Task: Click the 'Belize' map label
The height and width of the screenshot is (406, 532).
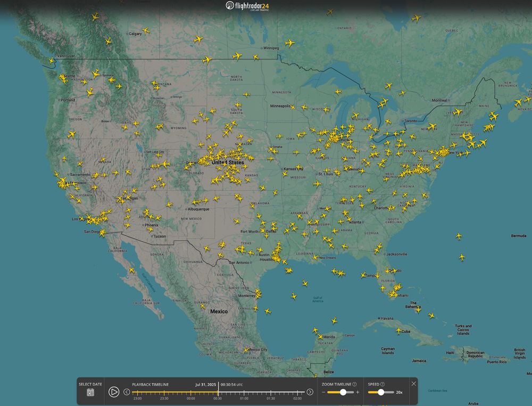Action: point(328,372)
